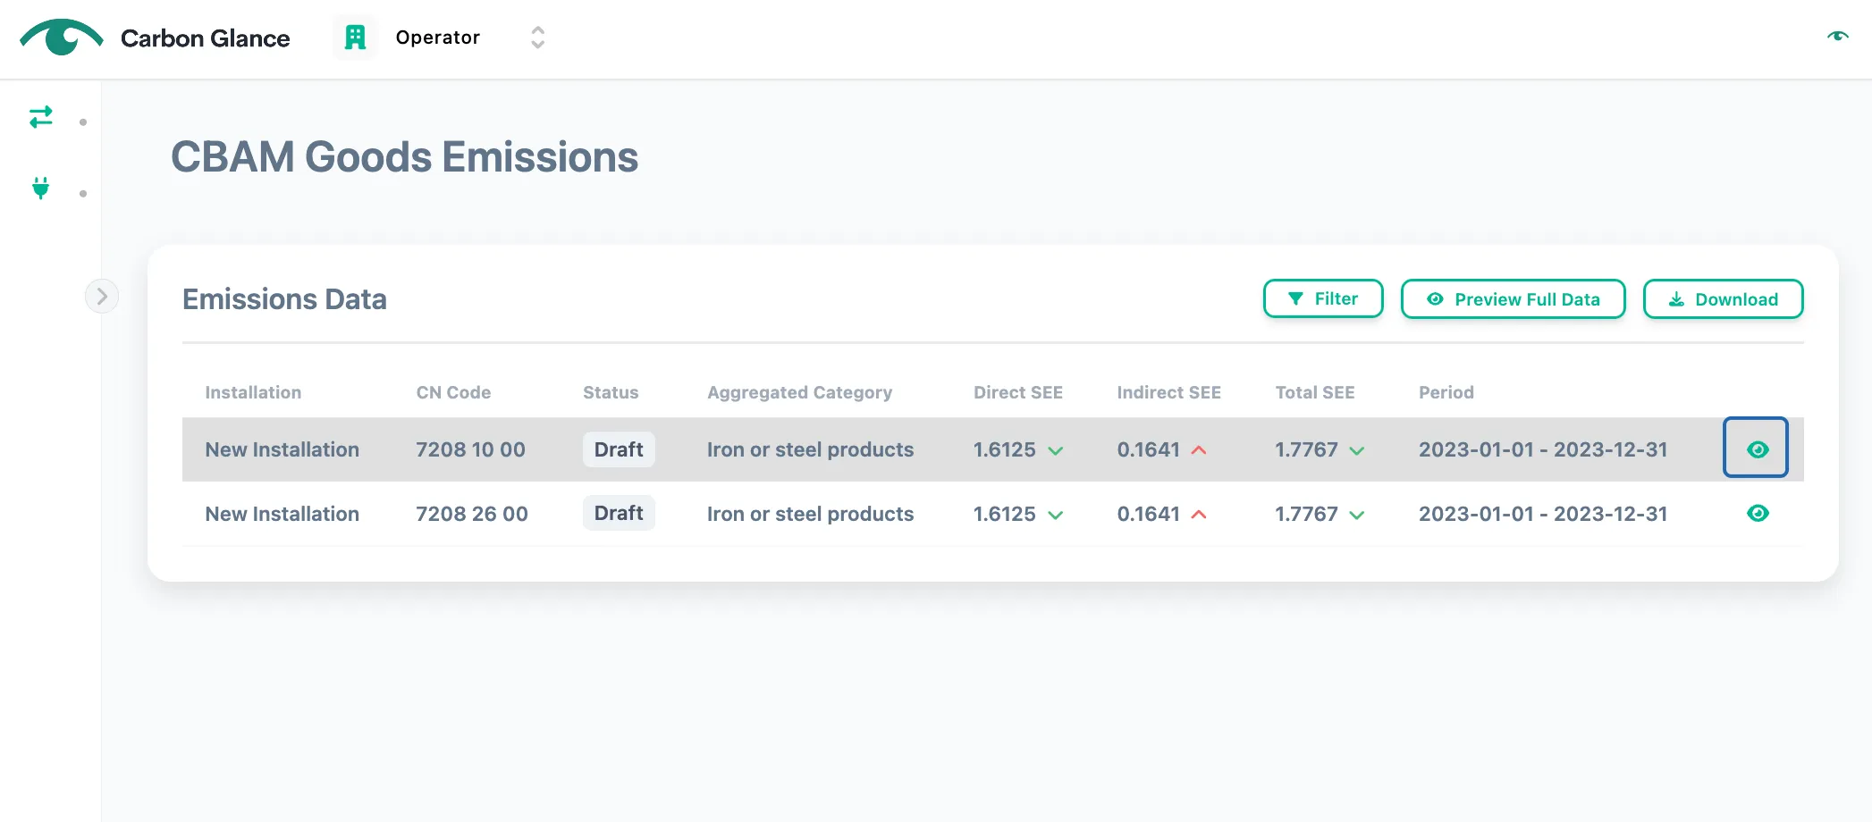The width and height of the screenshot is (1872, 822).
Task: Click the CN Code column header
Action: click(453, 392)
